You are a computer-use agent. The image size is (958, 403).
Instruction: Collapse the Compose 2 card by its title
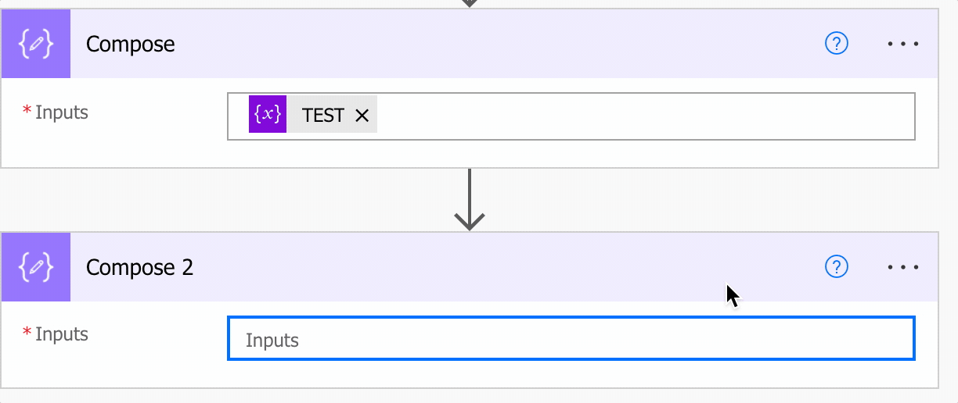139,267
